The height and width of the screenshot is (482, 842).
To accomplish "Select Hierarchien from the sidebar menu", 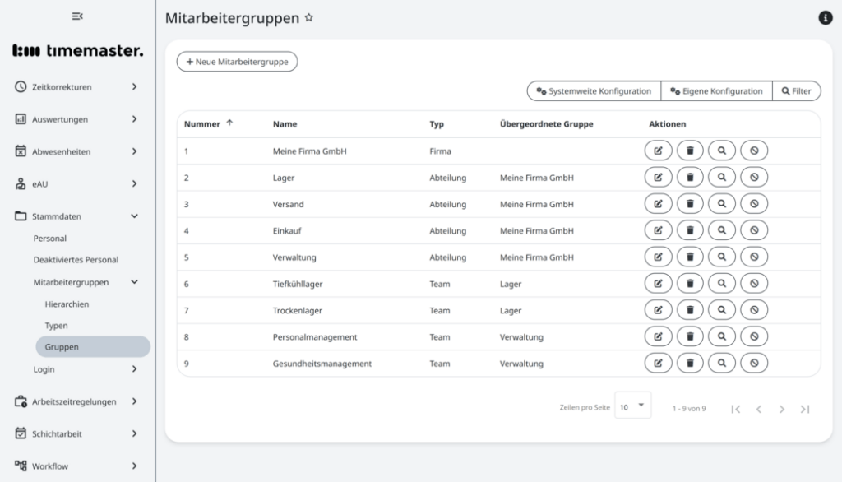I will coord(67,303).
